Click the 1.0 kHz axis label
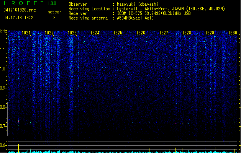This screenshot has width=241, height=153. click(x=3, y=69)
